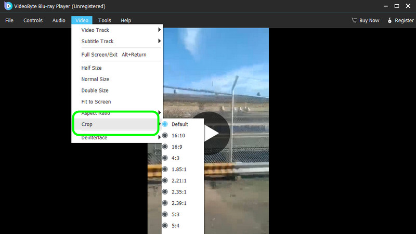This screenshot has width=416, height=234.
Task: Open the Audio menu
Action: [59, 20]
